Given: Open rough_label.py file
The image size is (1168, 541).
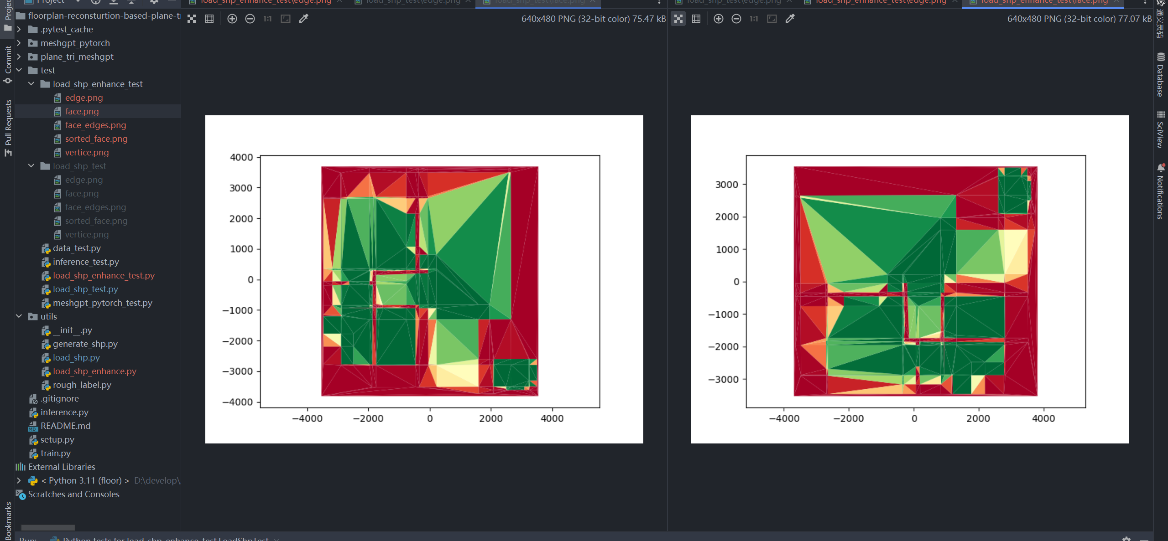Looking at the screenshot, I should pyautogui.click(x=82, y=385).
